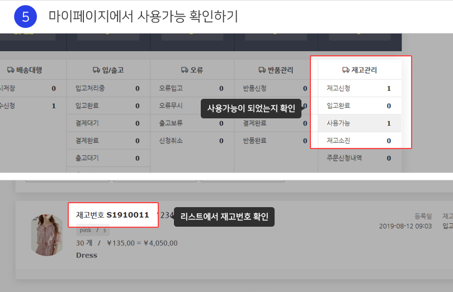Open the 사용가능 row in 재고관리
The width and height of the screenshot is (453, 292).
coord(359,123)
